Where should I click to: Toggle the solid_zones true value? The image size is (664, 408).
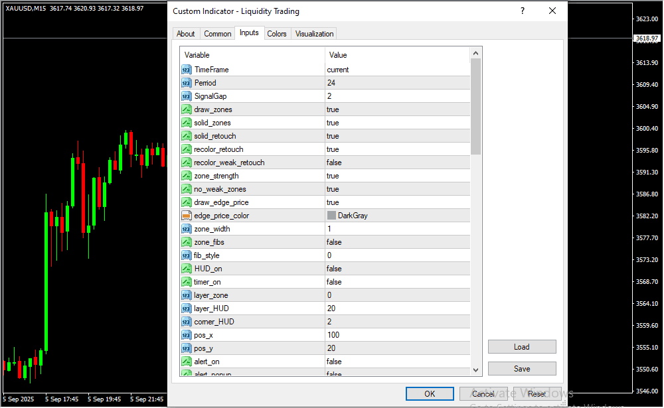click(333, 123)
